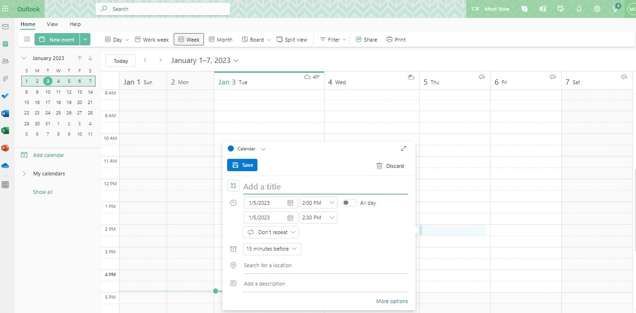Open the notifications bell icon
The image size is (636, 313).
pyautogui.click(x=579, y=9)
